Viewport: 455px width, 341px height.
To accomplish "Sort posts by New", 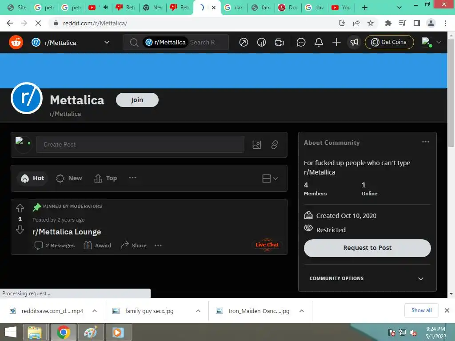I will [69, 178].
